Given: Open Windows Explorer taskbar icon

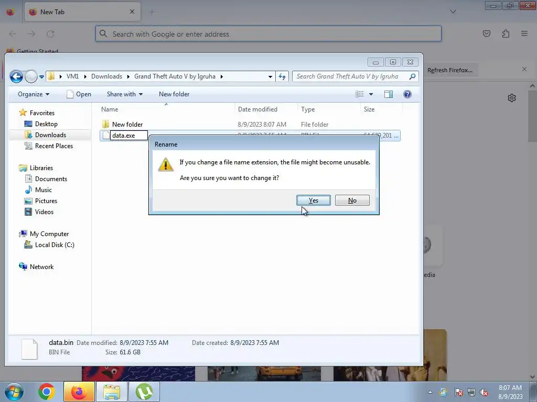Looking at the screenshot, I should click(112, 392).
